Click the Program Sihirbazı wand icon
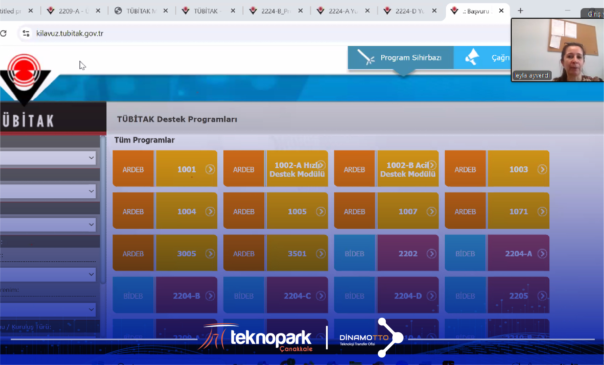Screen dimensions: 604x365 point(366,57)
